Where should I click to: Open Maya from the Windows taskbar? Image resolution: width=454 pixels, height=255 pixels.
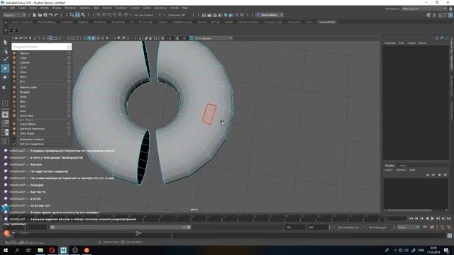pos(63,250)
